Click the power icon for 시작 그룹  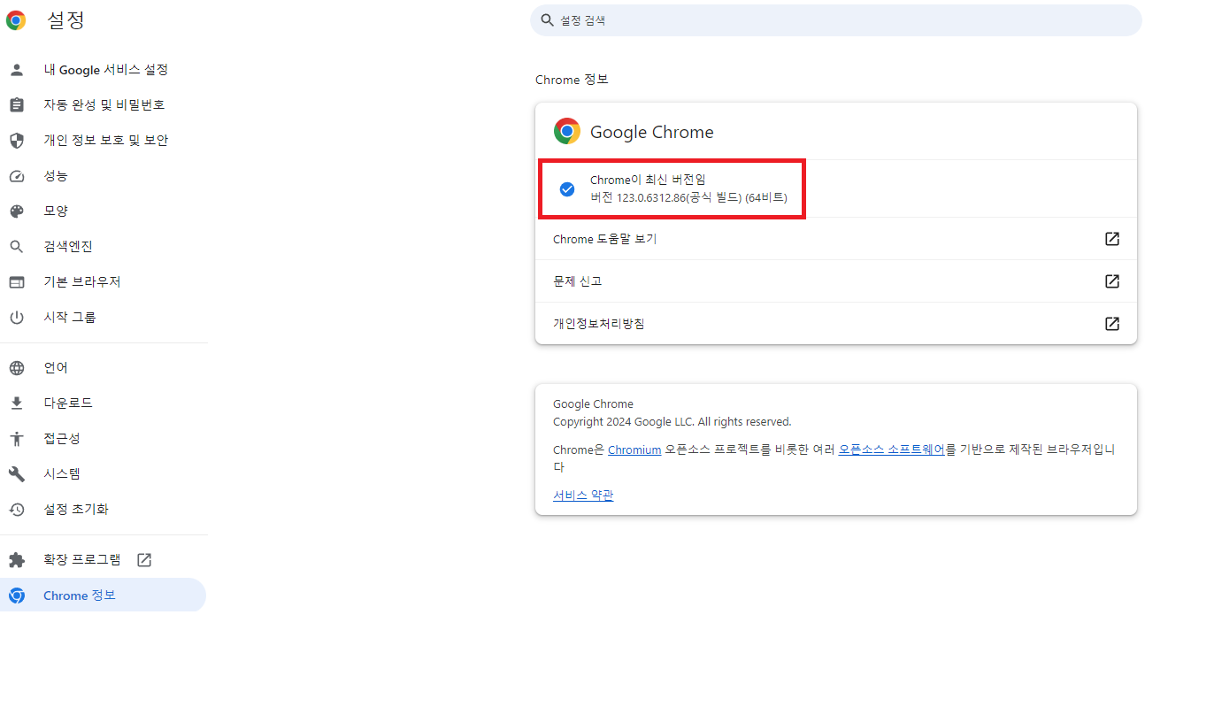[17, 318]
